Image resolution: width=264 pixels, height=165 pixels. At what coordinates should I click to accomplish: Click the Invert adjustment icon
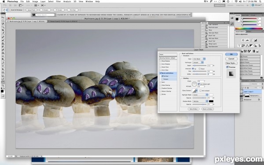click(x=241, y=51)
